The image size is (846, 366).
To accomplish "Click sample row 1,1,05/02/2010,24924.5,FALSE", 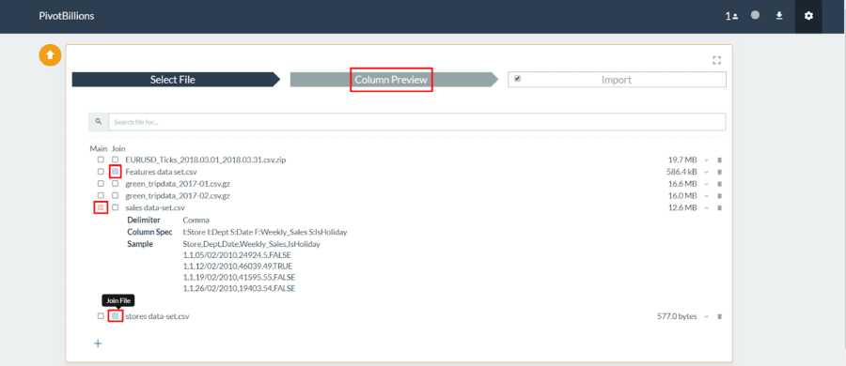I will pos(238,255).
